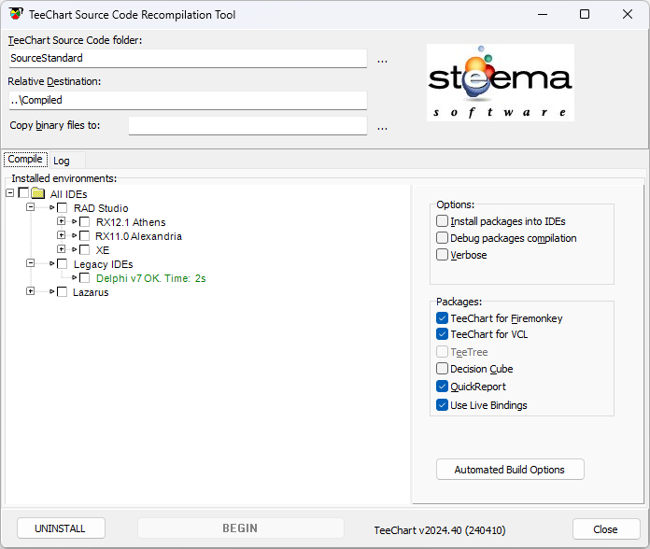The height and width of the screenshot is (549, 650).
Task: Maximize the Recompilation Tool window
Action: [584, 14]
